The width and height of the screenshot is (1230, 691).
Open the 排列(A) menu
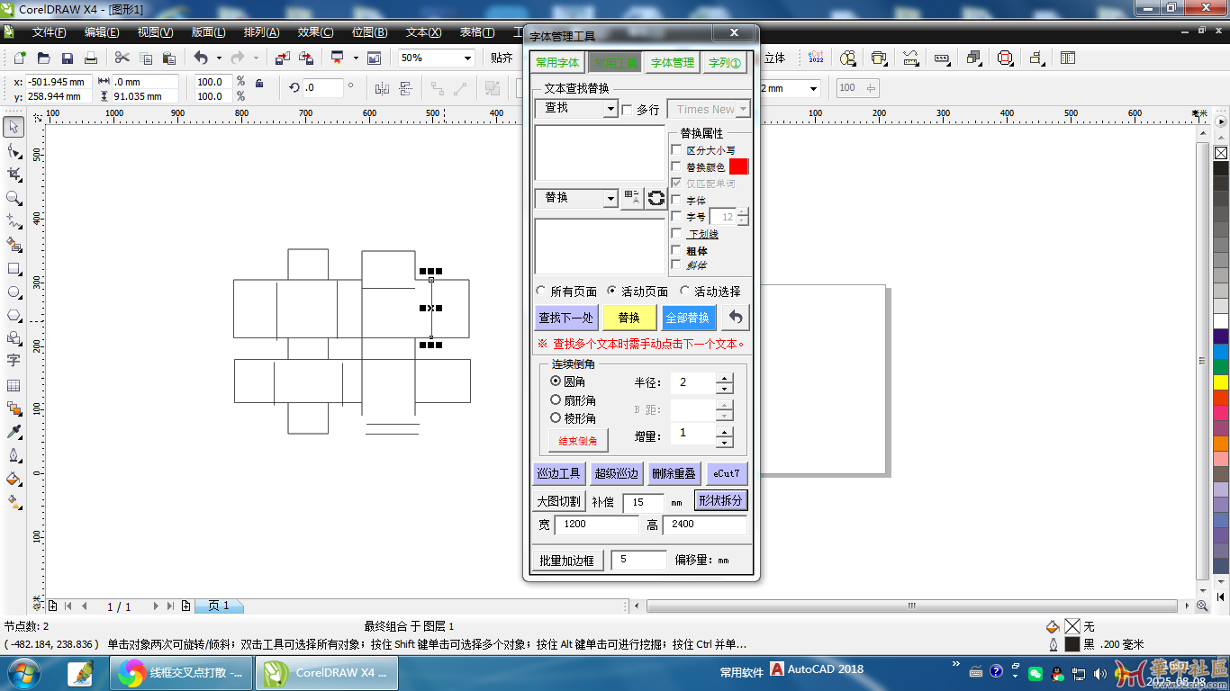tap(261, 32)
